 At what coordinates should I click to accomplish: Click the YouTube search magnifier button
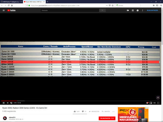click(x=103, y=11)
